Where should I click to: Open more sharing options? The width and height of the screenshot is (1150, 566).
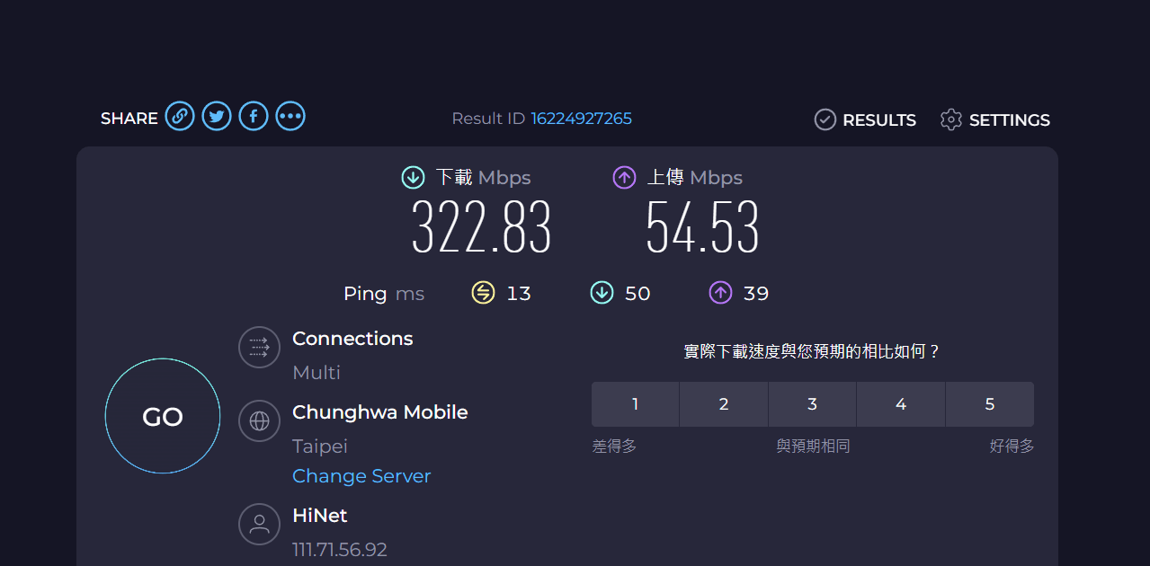(x=290, y=116)
